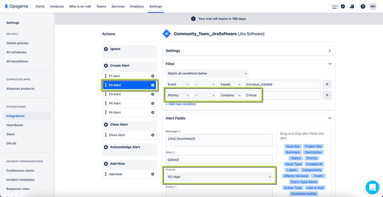
Task: Select the Affects Versions field tag
Action: tap(296, 176)
